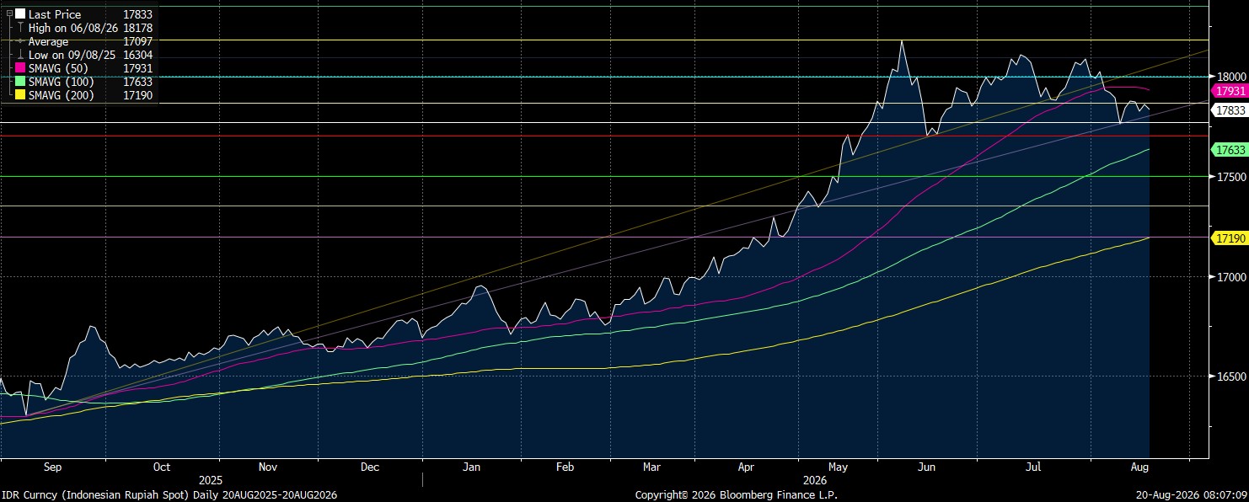This screenshot has height=502, width=1249.
Task: Click the Low marker icon in legend
Action: point(20,55)
